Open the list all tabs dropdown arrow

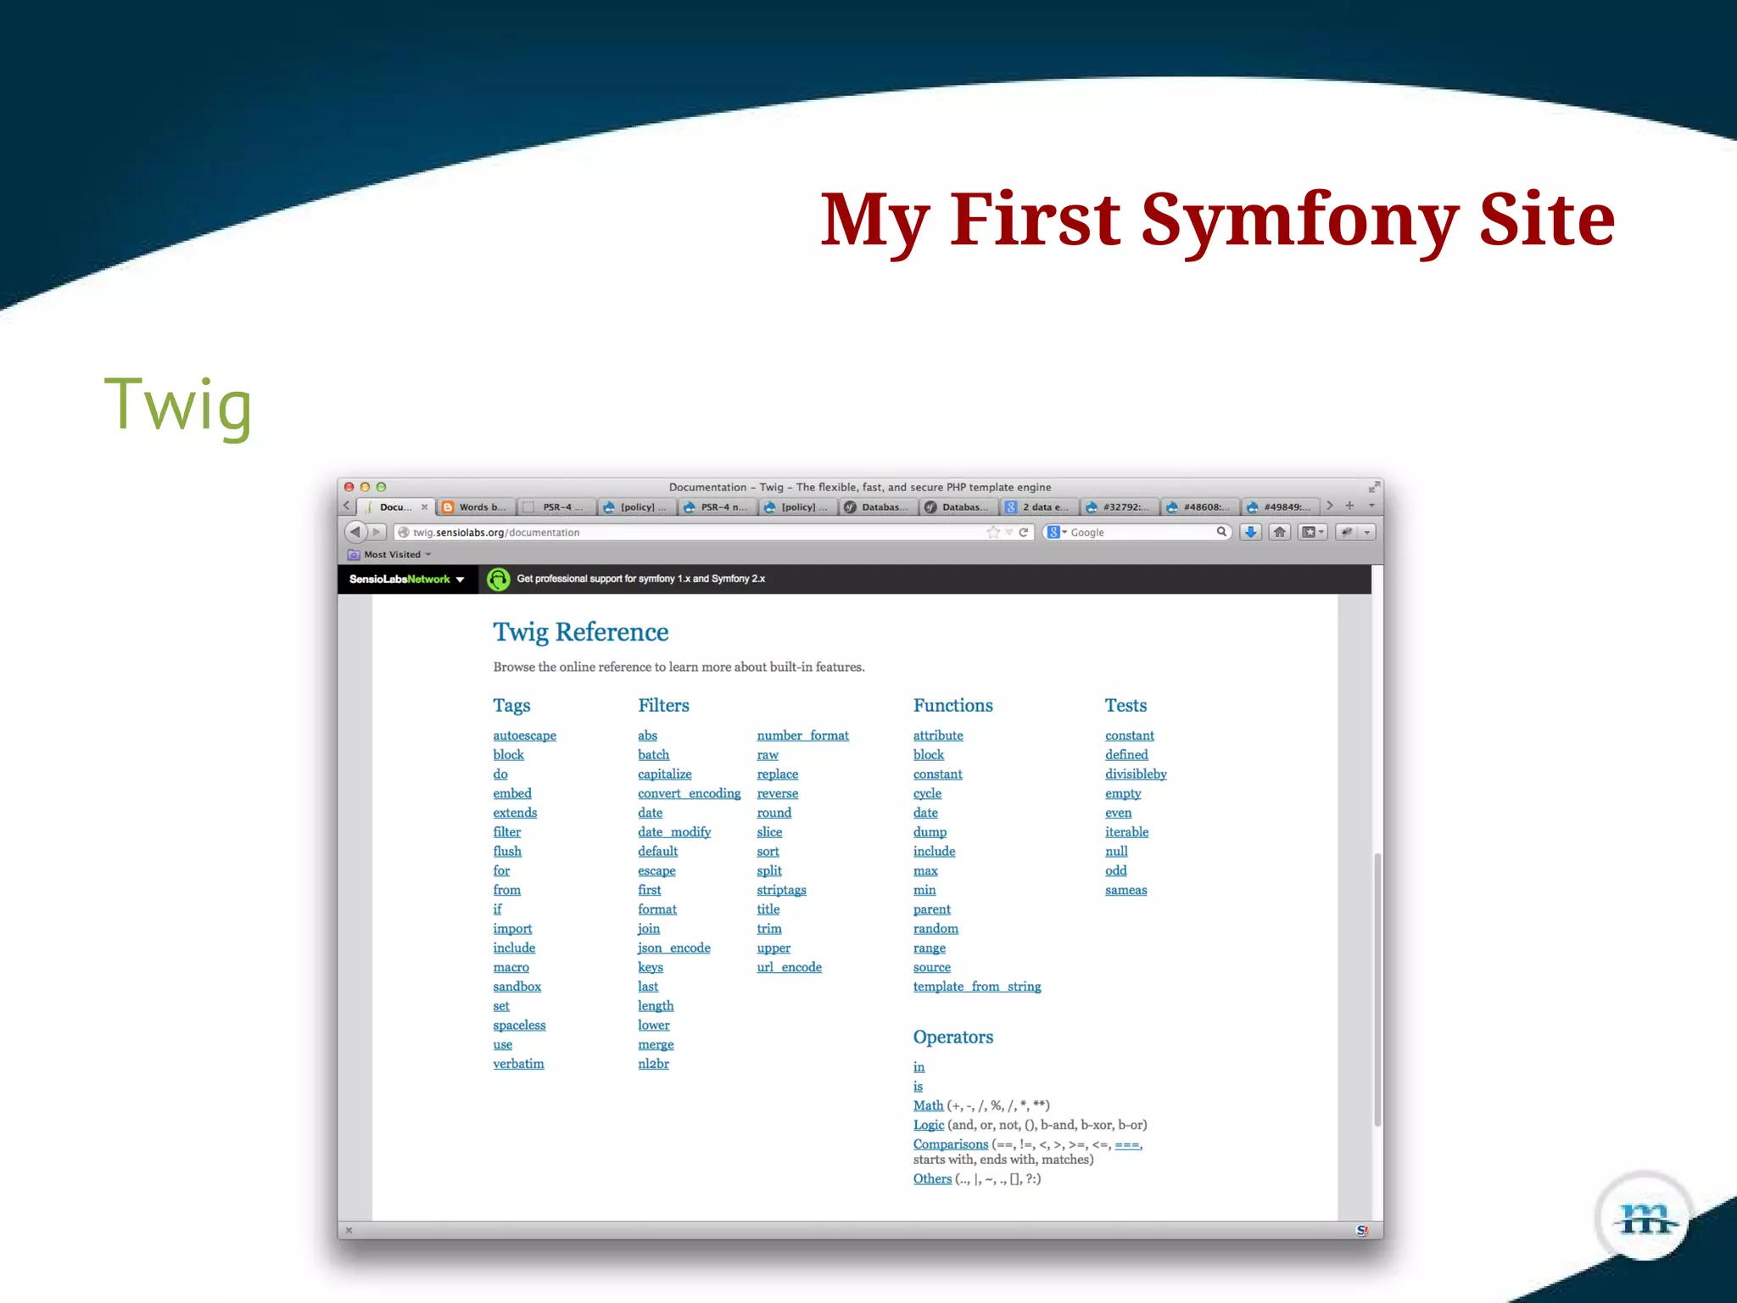coord(1371,506)
